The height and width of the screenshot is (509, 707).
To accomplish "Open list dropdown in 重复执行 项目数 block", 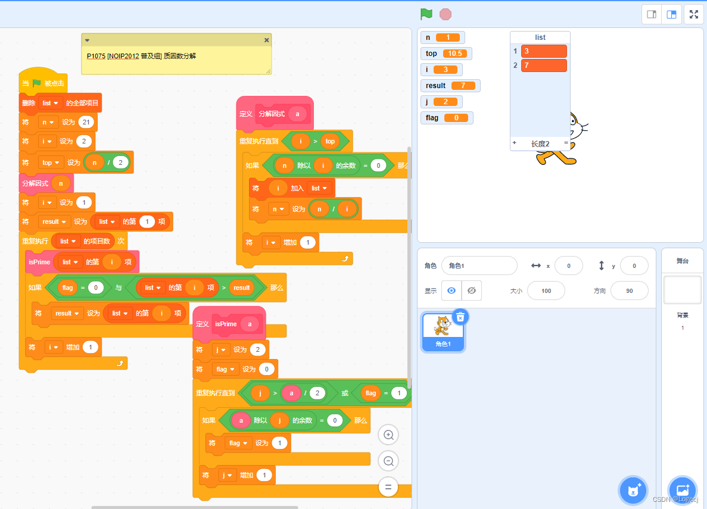I will click(x=68, y=241).
